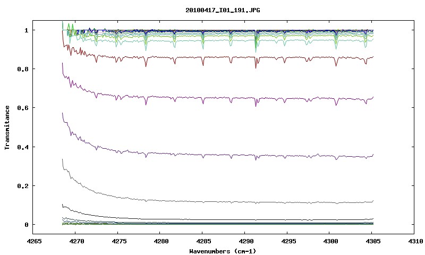Click the y-axis tick label 0
Screen dimensions: 425x255
pos(26,225)
